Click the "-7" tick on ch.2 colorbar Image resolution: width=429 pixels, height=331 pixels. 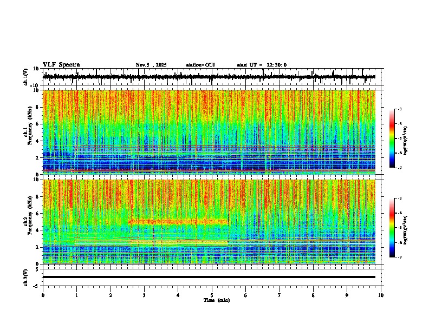(x=399, y=257)
